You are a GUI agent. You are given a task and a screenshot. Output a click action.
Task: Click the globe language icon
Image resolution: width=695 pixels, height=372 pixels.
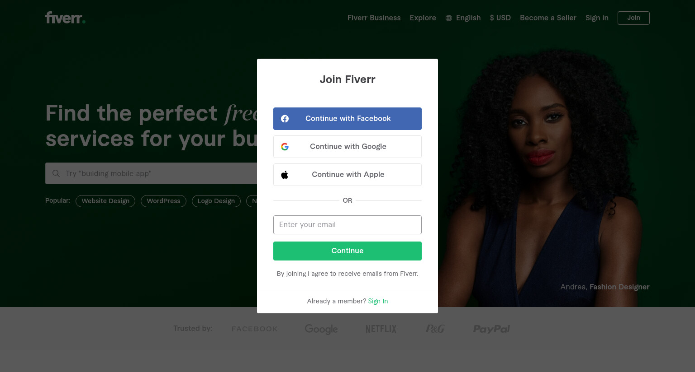pyautogui.click(x=449, y=18)
